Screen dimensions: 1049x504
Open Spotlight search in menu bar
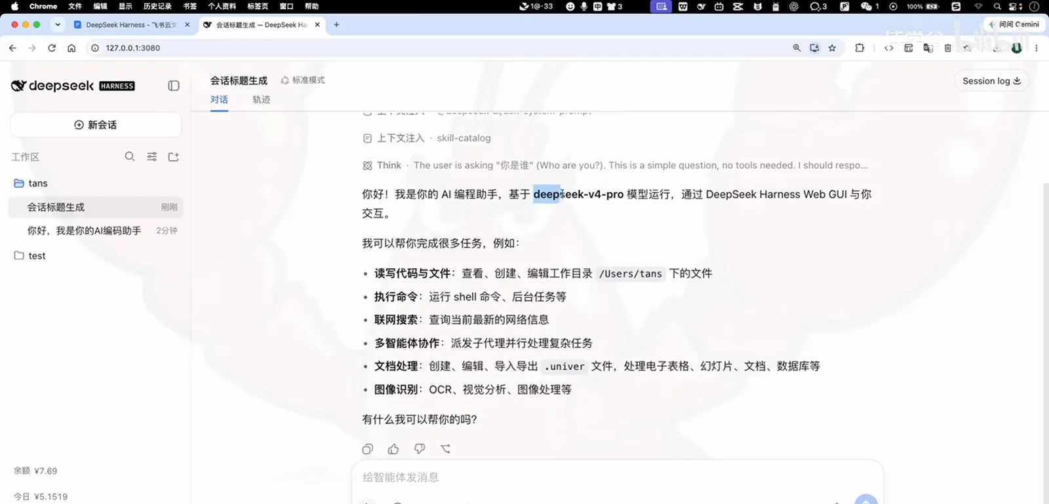coord(997,7)
